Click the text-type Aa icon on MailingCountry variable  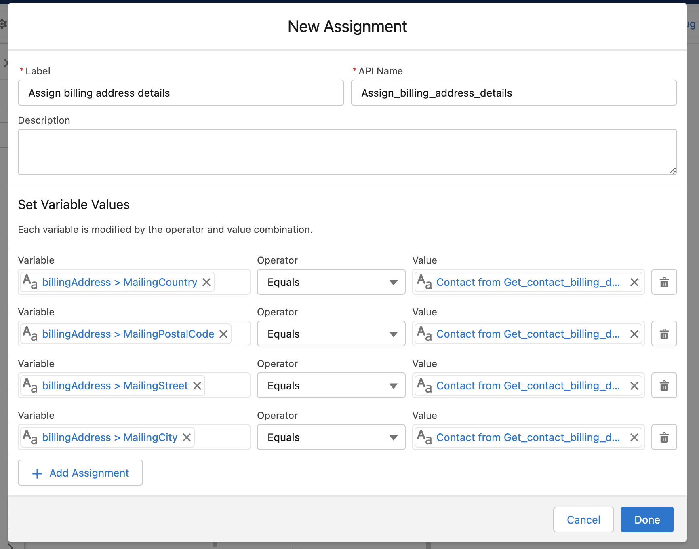click(30, 282)
